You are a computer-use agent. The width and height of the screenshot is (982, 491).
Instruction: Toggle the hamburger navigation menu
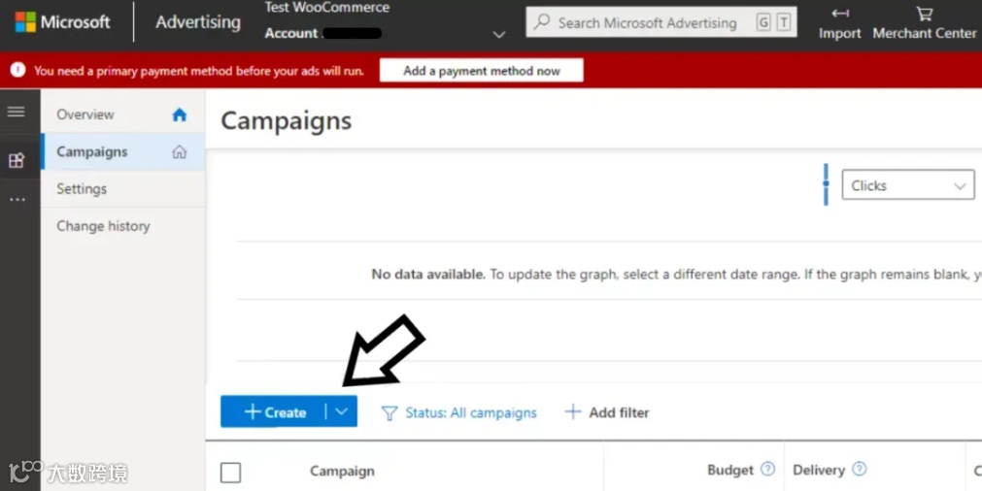pos(16,112)
